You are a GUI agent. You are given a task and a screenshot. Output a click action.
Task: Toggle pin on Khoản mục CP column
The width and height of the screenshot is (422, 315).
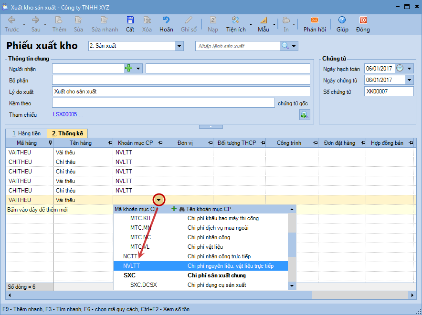point(159,143)
